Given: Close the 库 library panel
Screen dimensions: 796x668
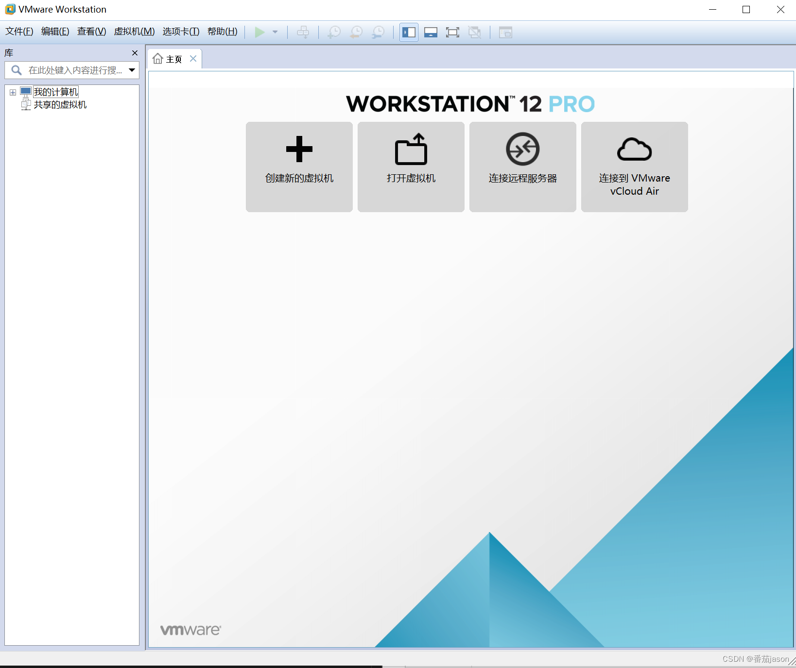Looking at the screenshot, I should click(x=135, y=53).
